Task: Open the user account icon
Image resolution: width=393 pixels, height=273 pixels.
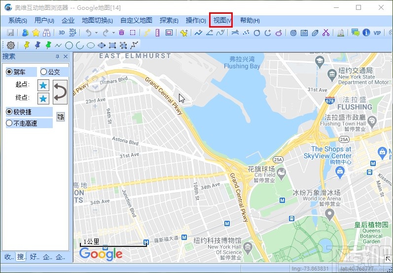Action: [25, 33]
